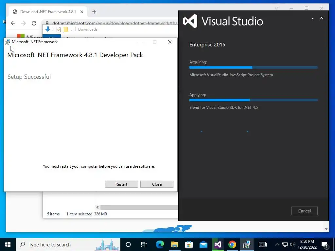The height and width of the screenshot is (251, 335).
Task: Open the Windows Start menu
Action: [x=8, y=244]
